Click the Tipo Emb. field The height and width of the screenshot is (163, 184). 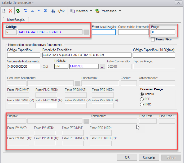click(x=148, y=121)
